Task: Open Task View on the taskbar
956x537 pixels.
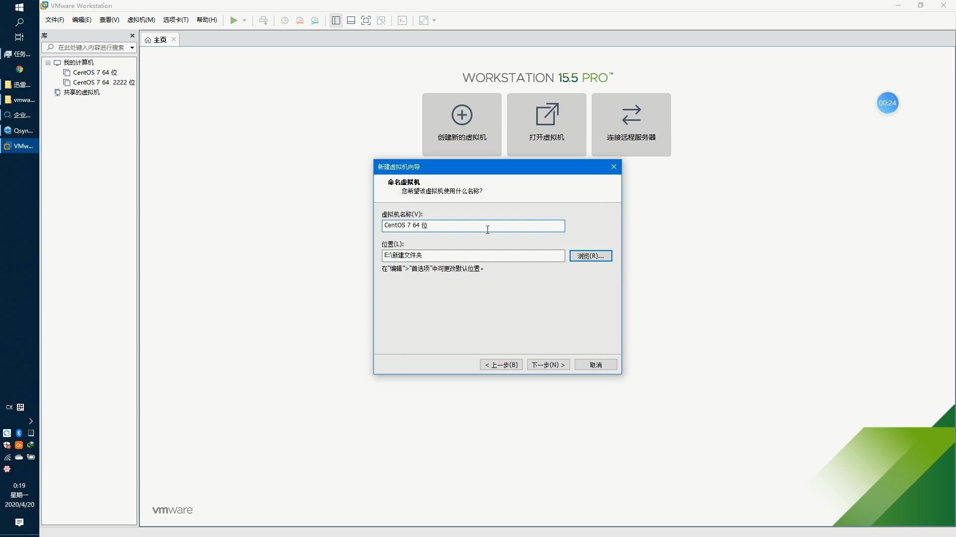Action: point(19,37)
